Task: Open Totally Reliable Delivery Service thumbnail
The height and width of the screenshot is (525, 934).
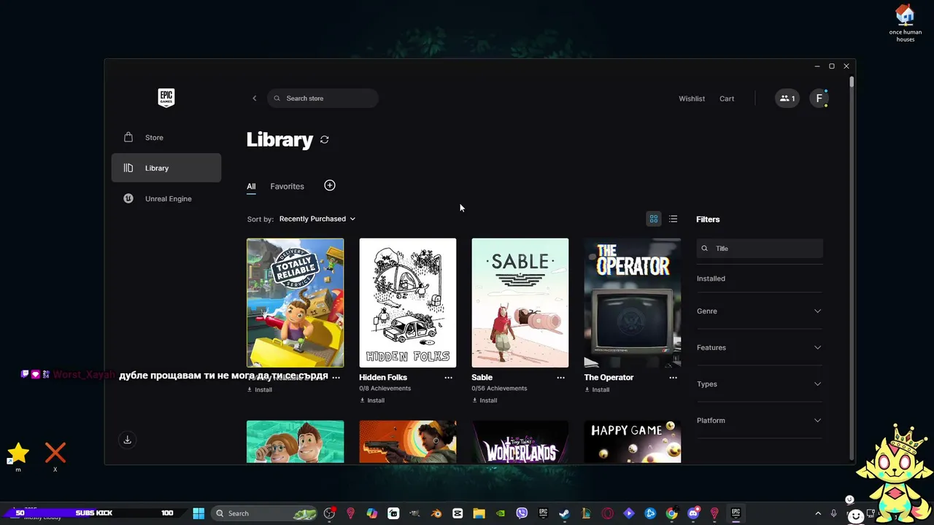Action: [x=296, y=303]
